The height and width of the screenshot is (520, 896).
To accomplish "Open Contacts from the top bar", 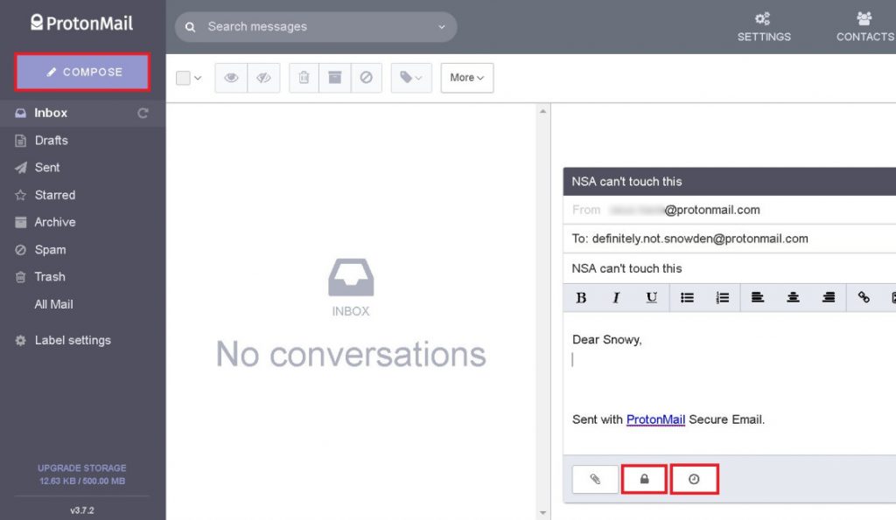I will 864,27.
